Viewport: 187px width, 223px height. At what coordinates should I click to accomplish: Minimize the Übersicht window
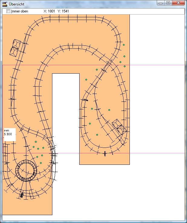click(x=161, y=3)
